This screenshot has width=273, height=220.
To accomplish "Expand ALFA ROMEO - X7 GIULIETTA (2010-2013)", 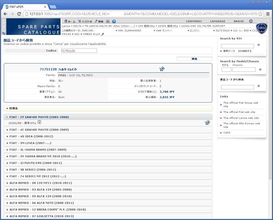I will point(108,216).
